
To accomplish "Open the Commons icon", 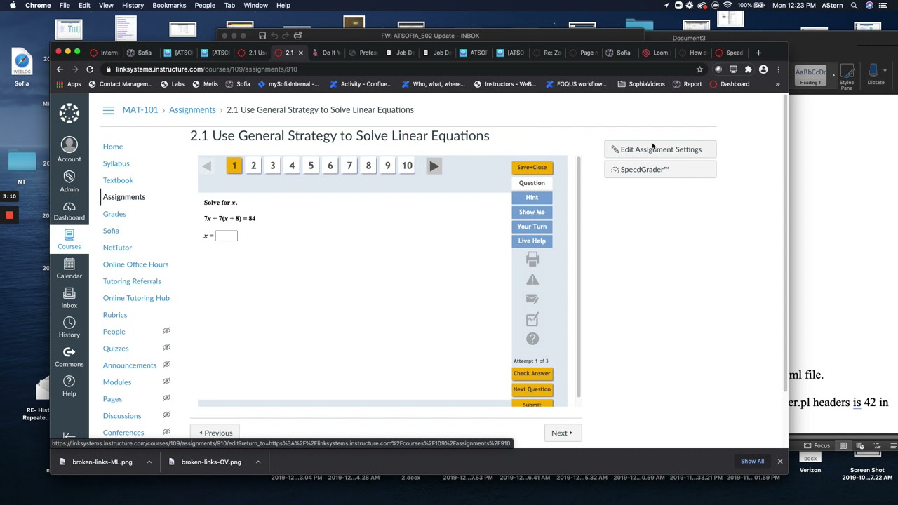I will [69, 352].
